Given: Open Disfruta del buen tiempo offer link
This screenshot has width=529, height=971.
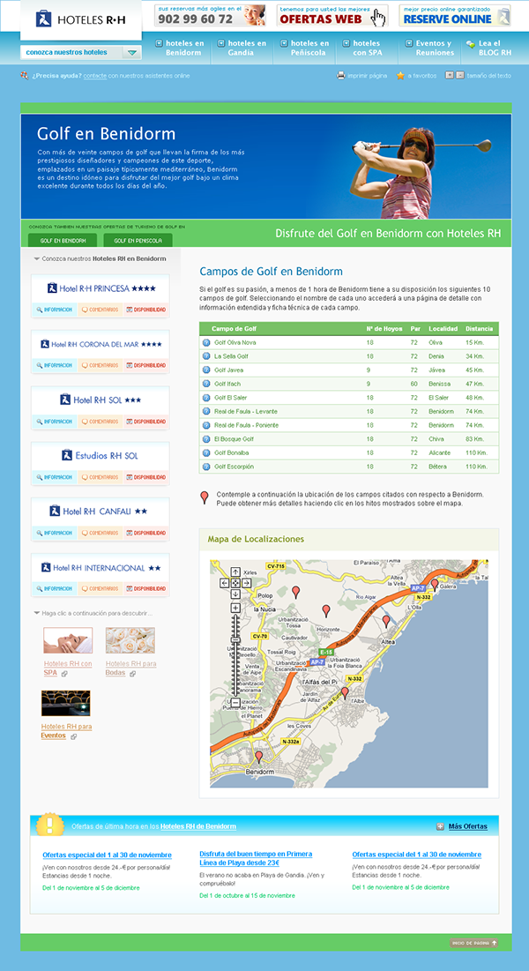Looking at the screenshot, I should point(256,858).
